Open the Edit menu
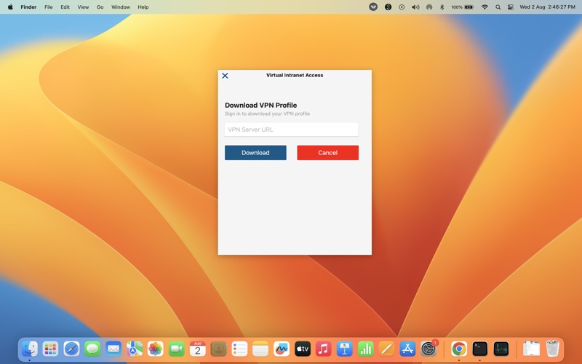 [x=65, y=7]
